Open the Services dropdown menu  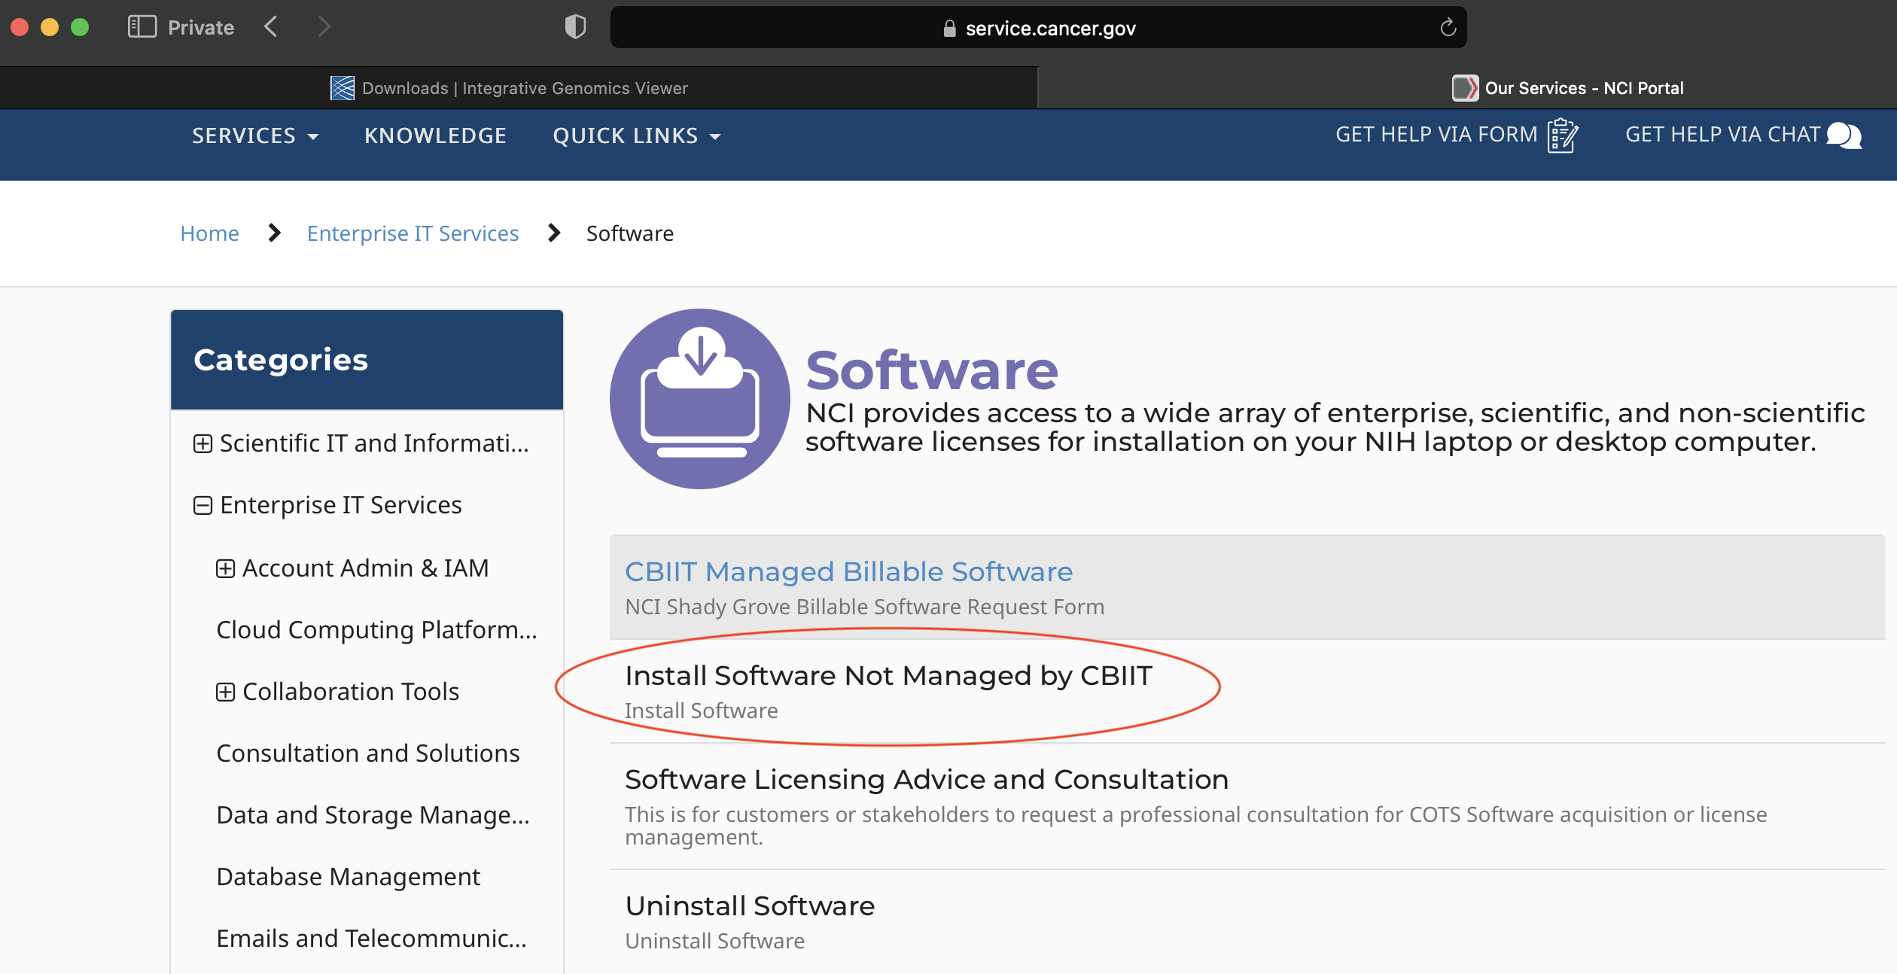tap(255, 136)
